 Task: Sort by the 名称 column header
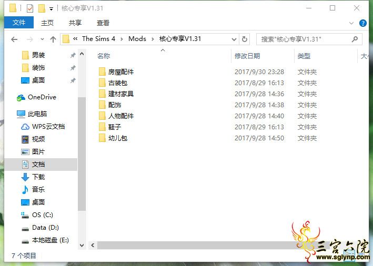[x=104, y=56]
